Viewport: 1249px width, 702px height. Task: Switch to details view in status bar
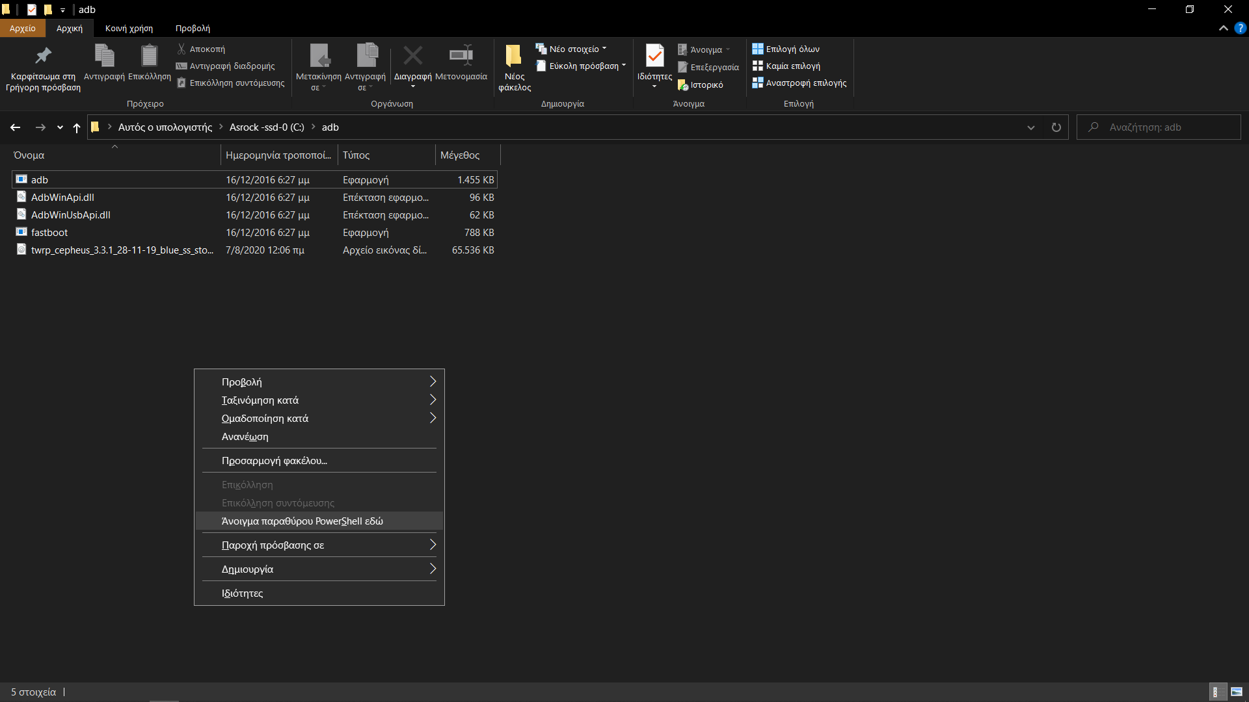[x=1216, y=692]
